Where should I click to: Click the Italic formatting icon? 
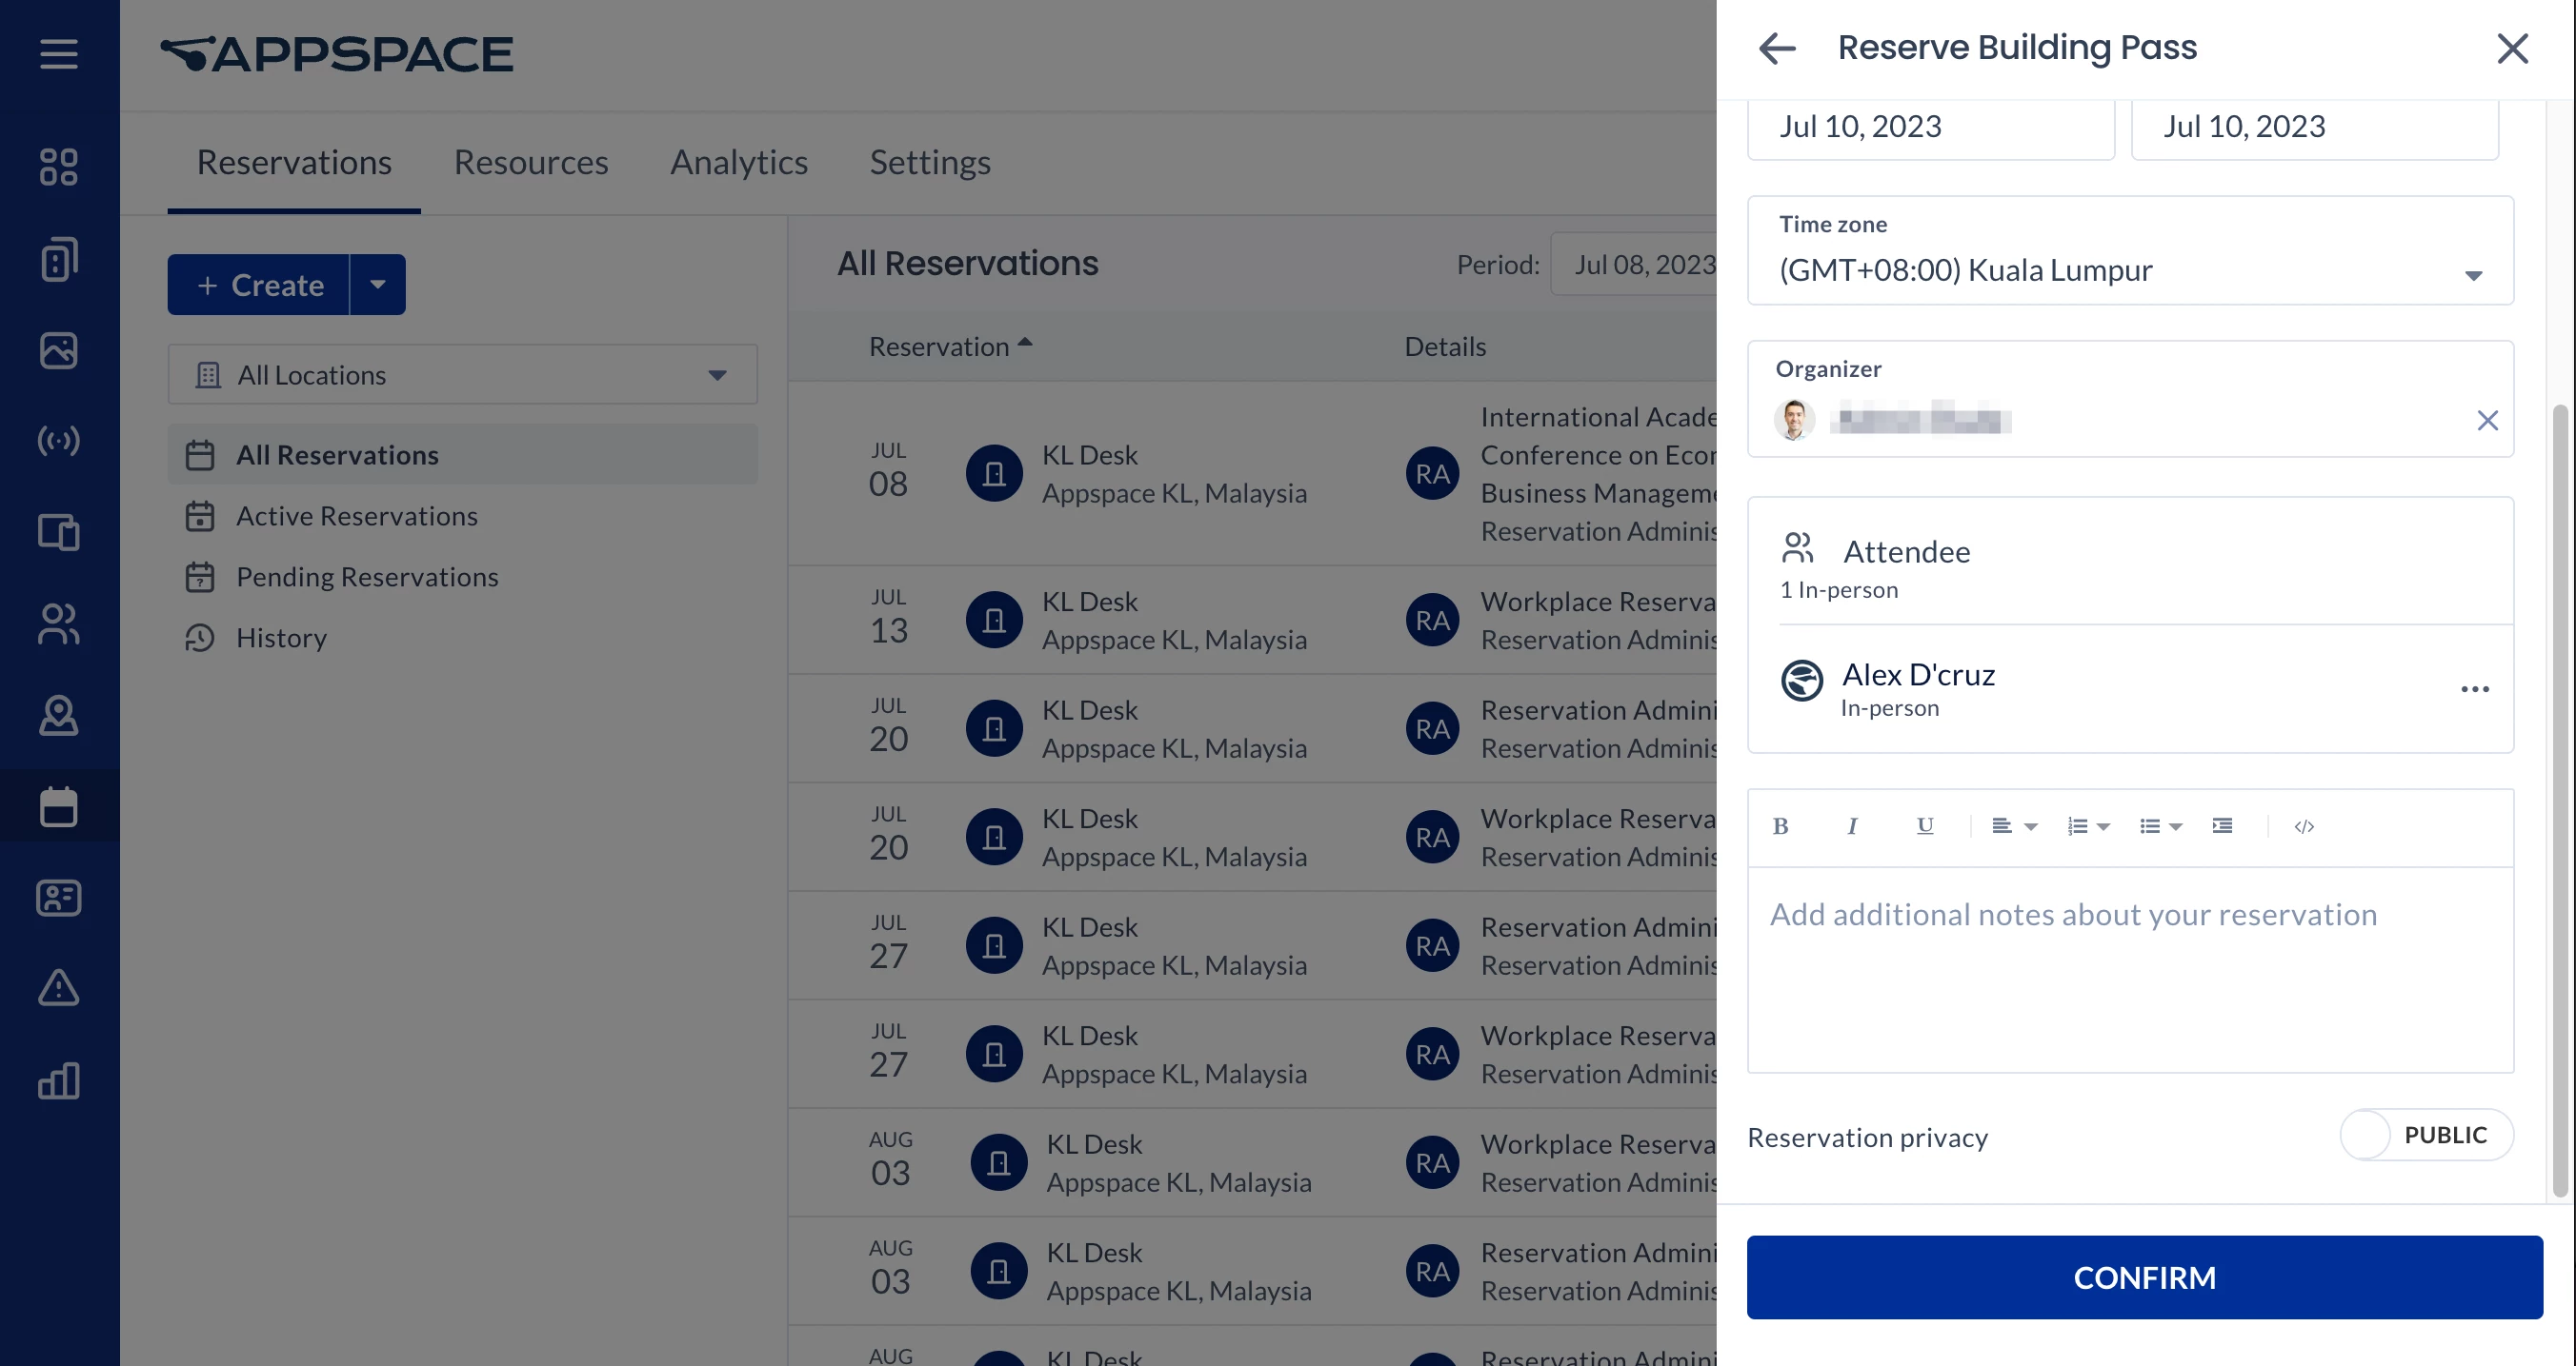[1852, 826]
